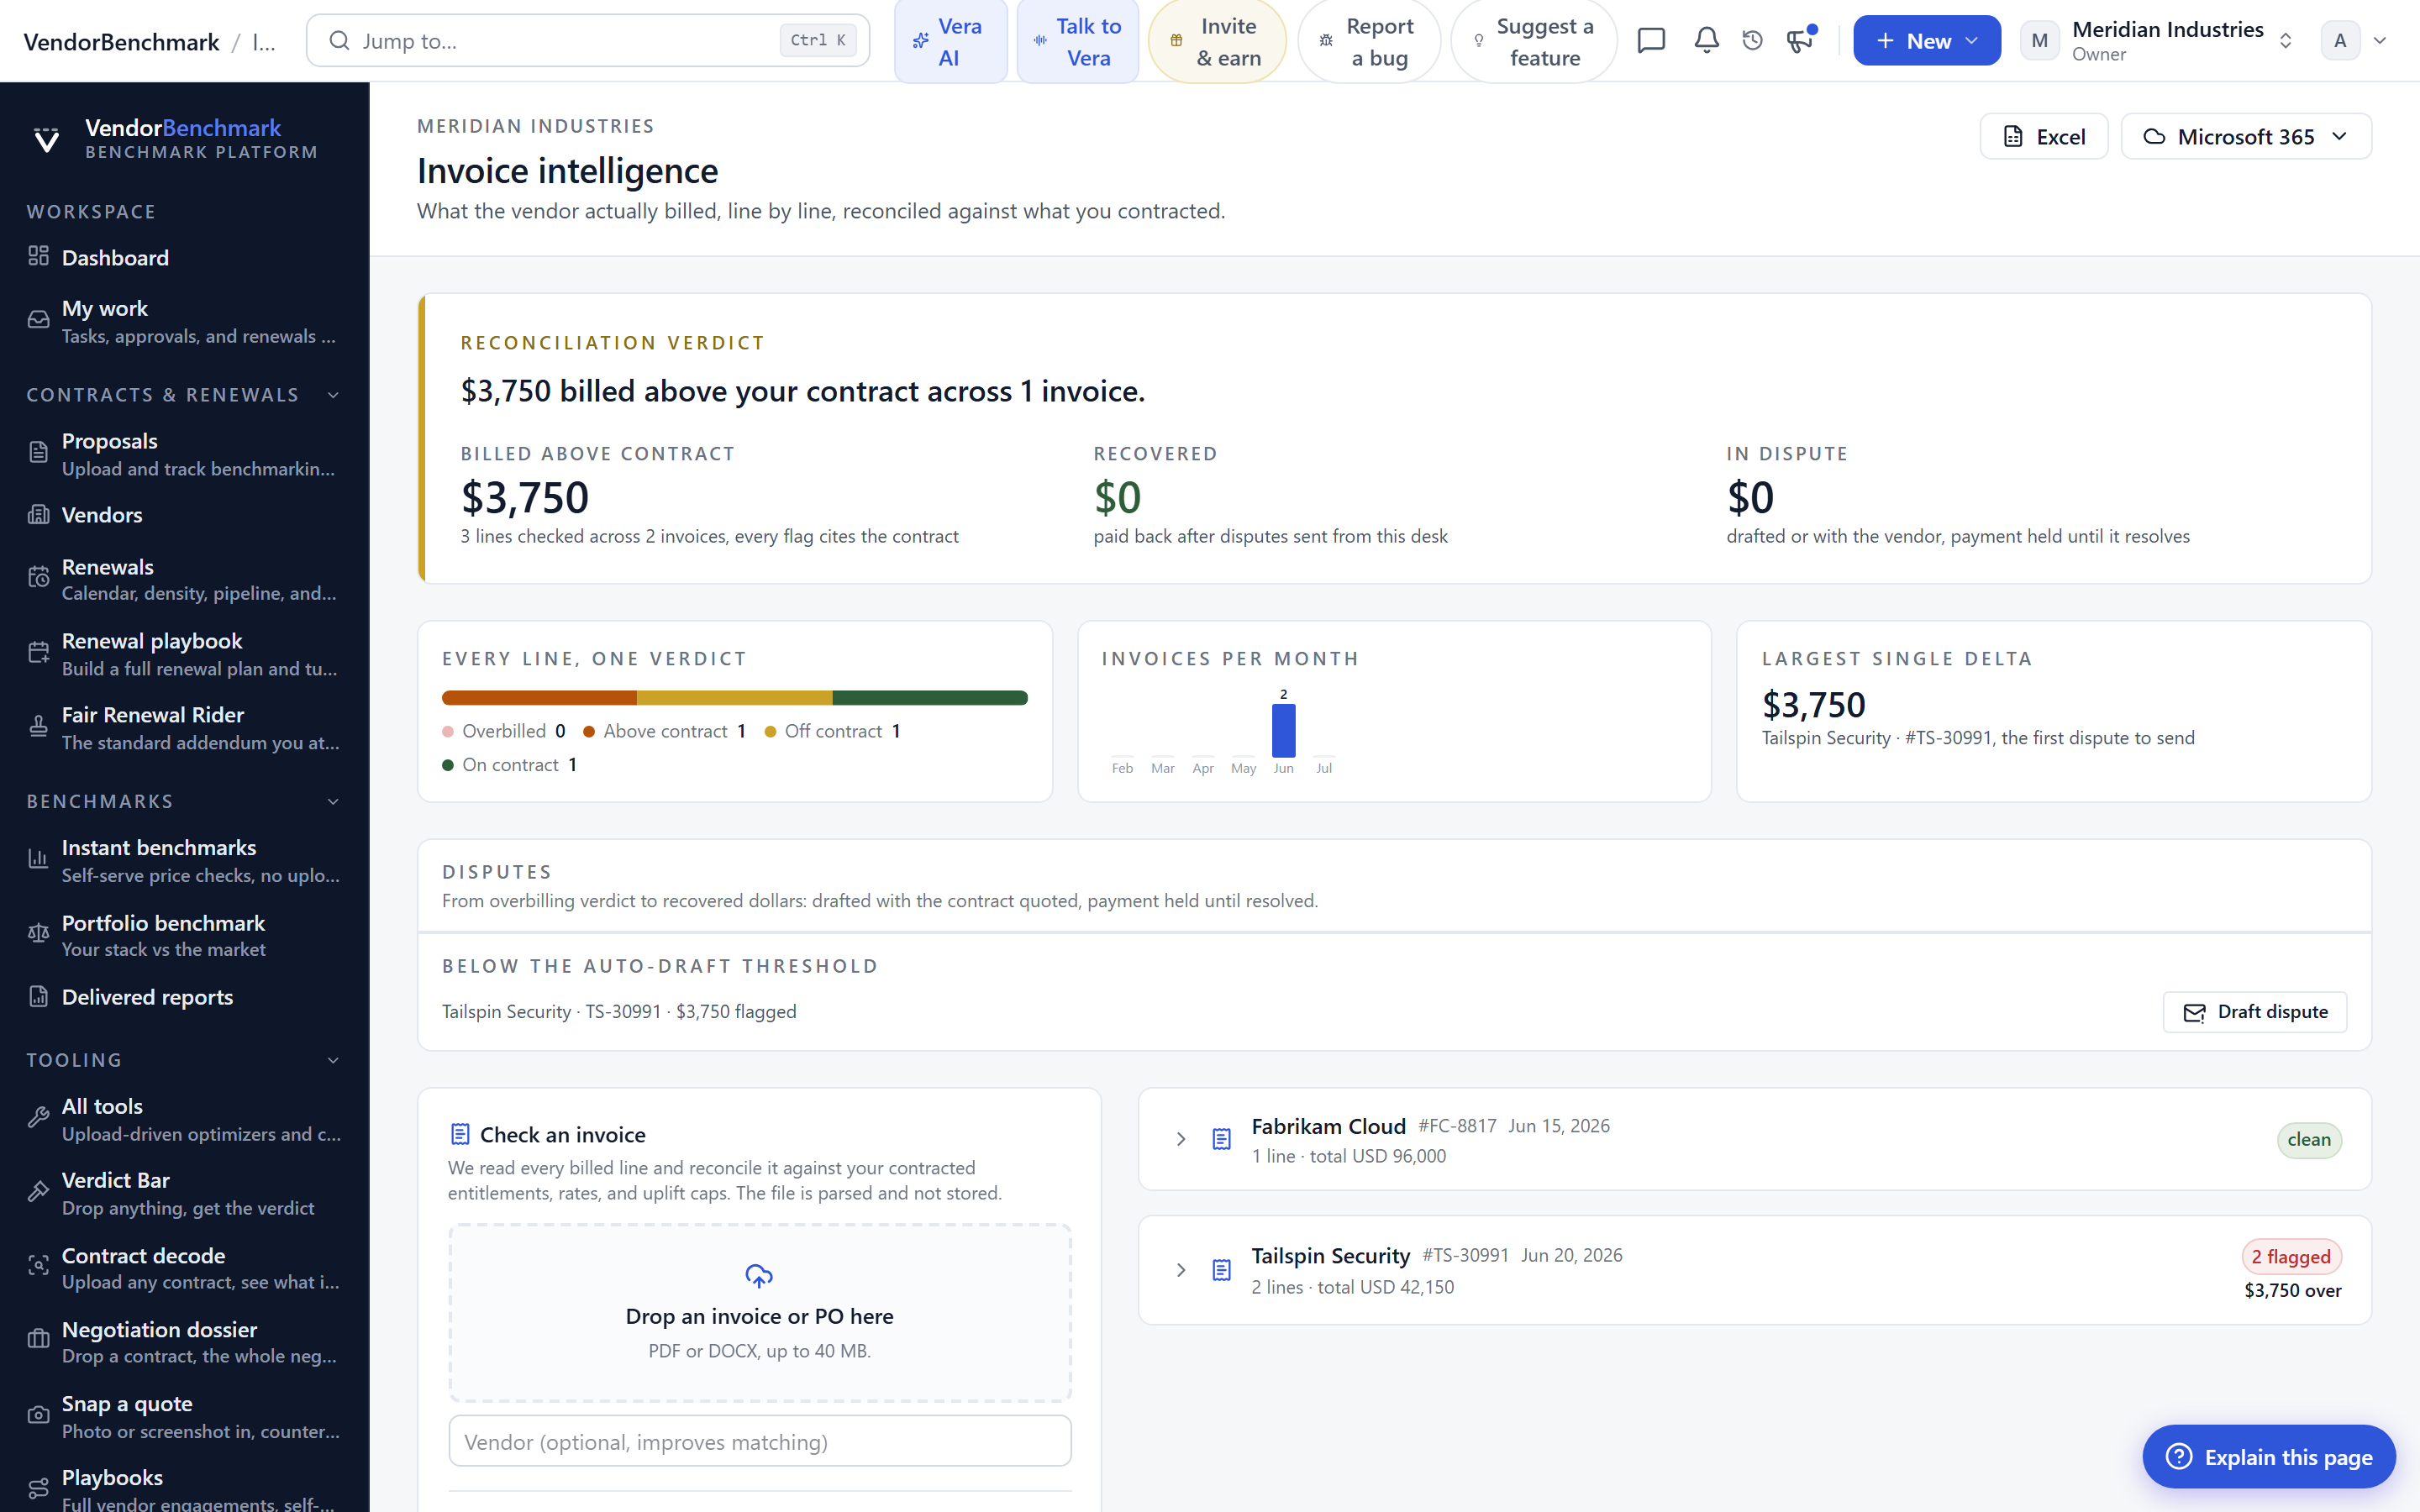Click the Overbilled legend entry
Viewport: 2420px width, 1512px height.
pyautogui.click(x=504, y=731)
